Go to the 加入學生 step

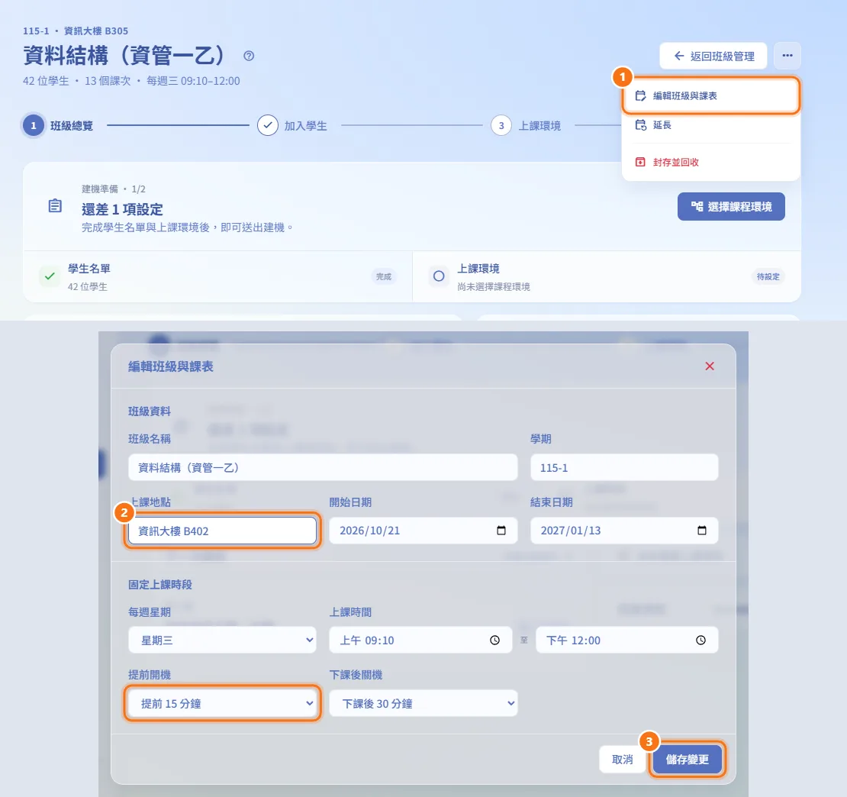[x=292, y=126]
